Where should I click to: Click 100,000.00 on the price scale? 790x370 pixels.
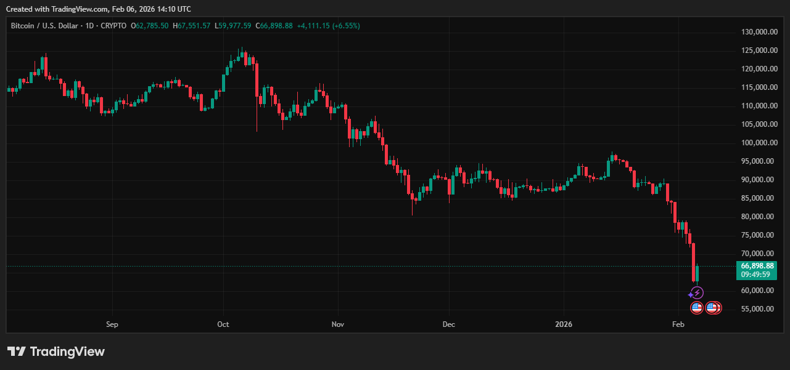pyautogui.click(x=757, y=143)
